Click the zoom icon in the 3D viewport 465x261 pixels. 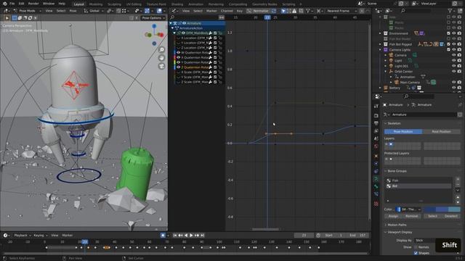(161, 50)
